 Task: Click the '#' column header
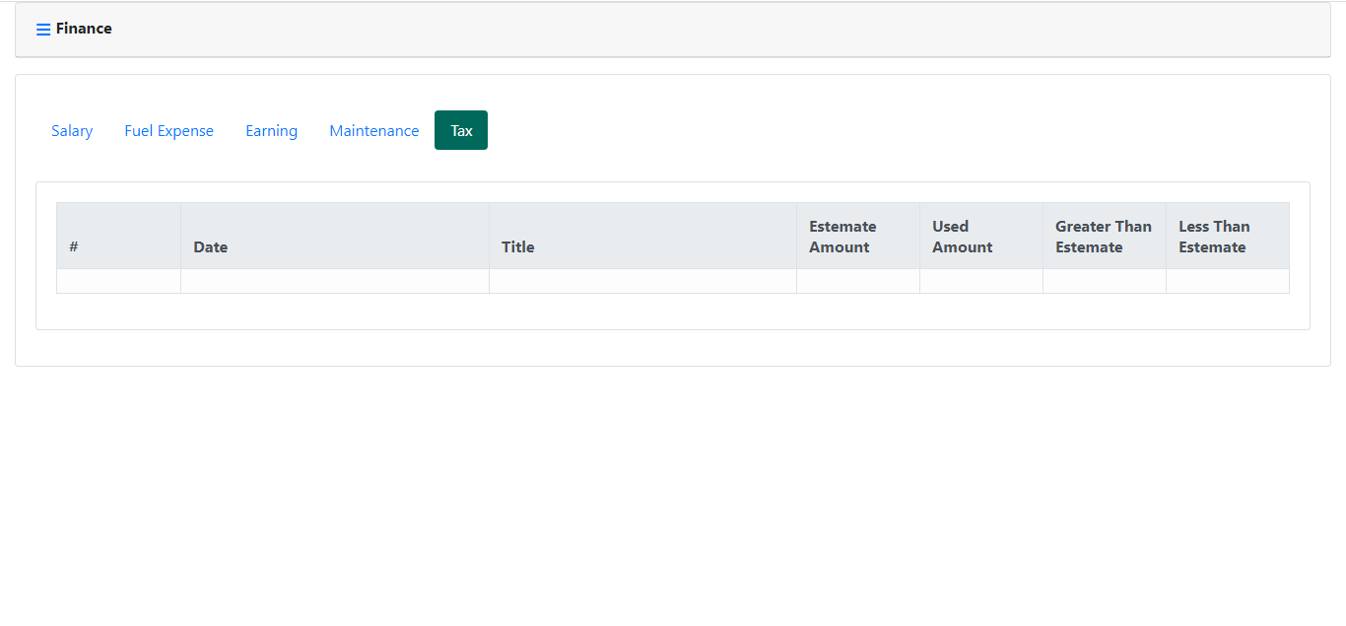click(118, 236)
